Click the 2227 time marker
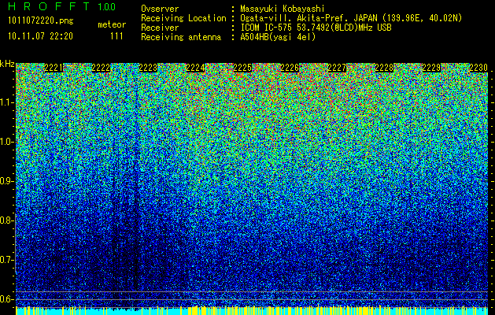This screenshot has height=315, width=495. pyautogui.click(x=337, y=68)
